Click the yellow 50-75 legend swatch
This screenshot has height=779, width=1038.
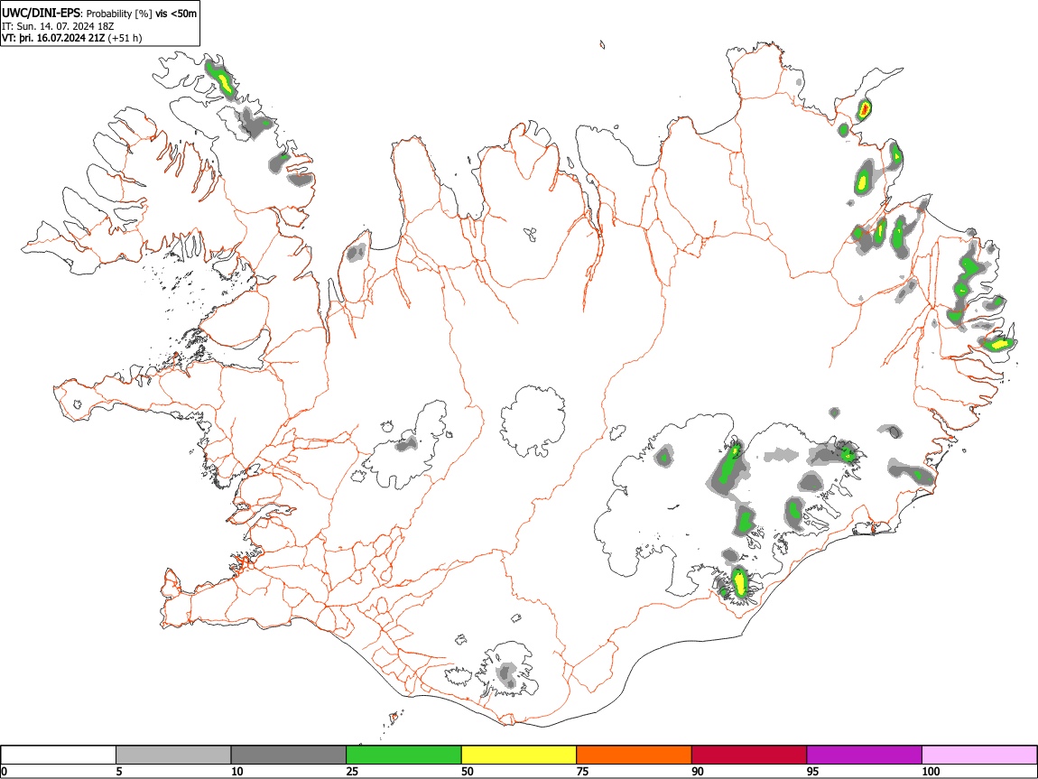519,755
